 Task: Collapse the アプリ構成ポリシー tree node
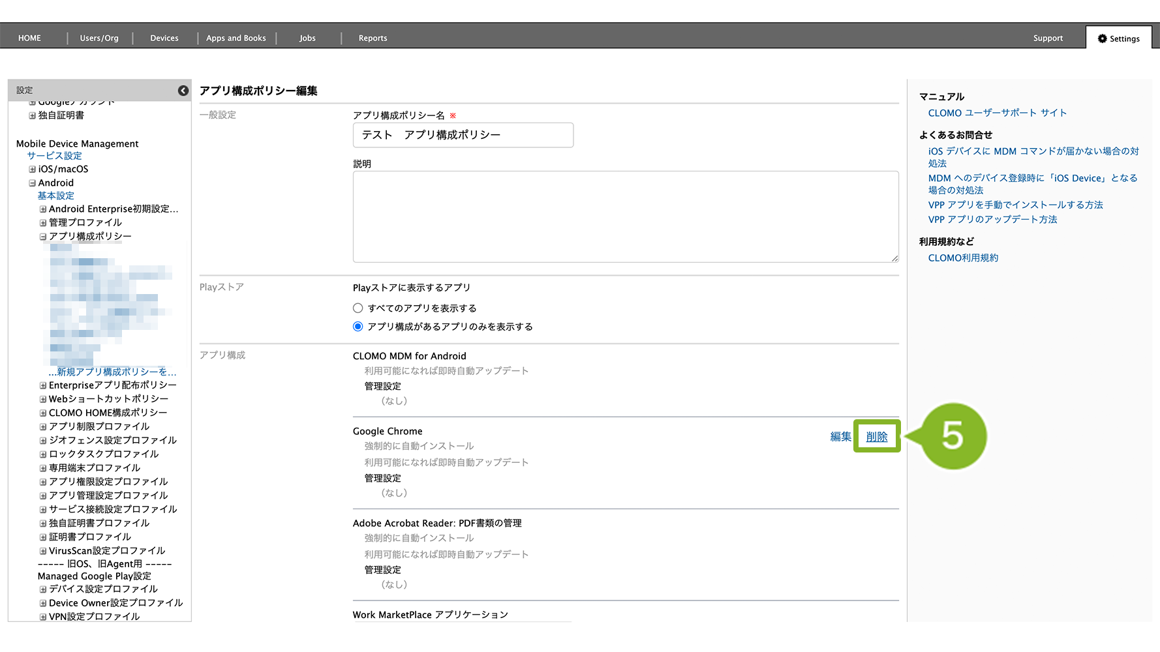coord(43,237)
